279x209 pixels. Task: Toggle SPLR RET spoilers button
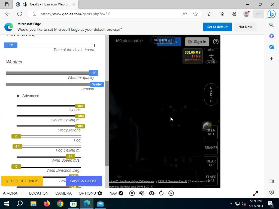click(x=211, y=132)
